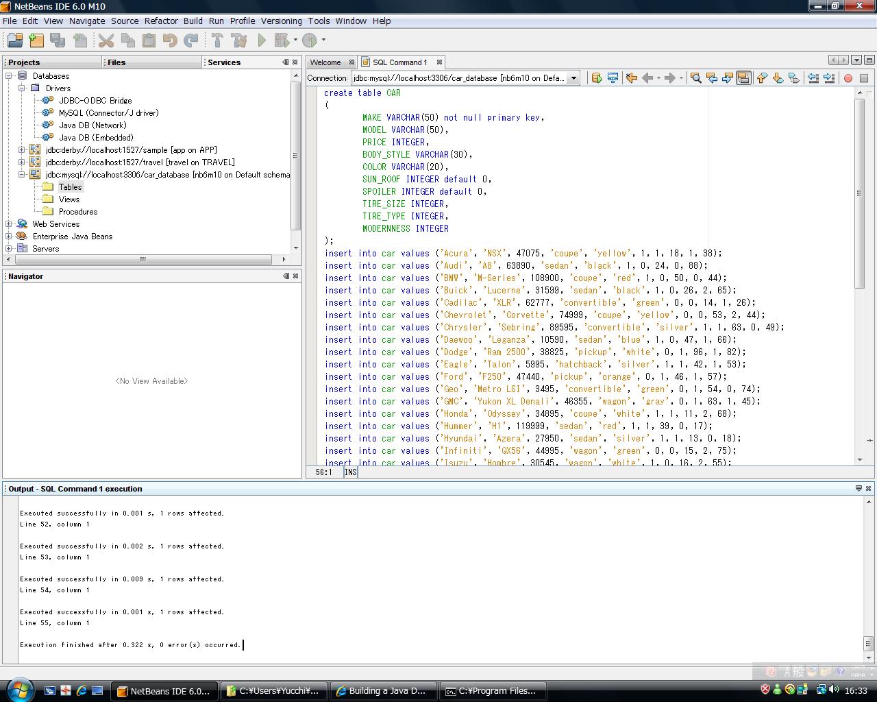Toggle the Highlight Search button
Viewport: 877px width, 702px height.
[x=743, y=78]
